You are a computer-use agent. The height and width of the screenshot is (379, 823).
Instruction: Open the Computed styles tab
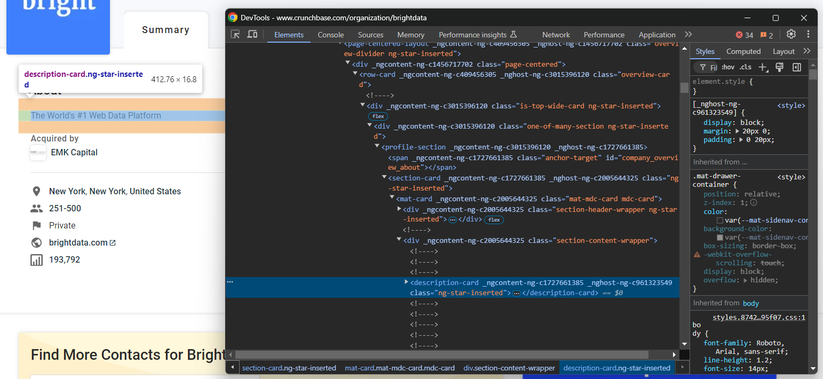click(x=743, y=51)
